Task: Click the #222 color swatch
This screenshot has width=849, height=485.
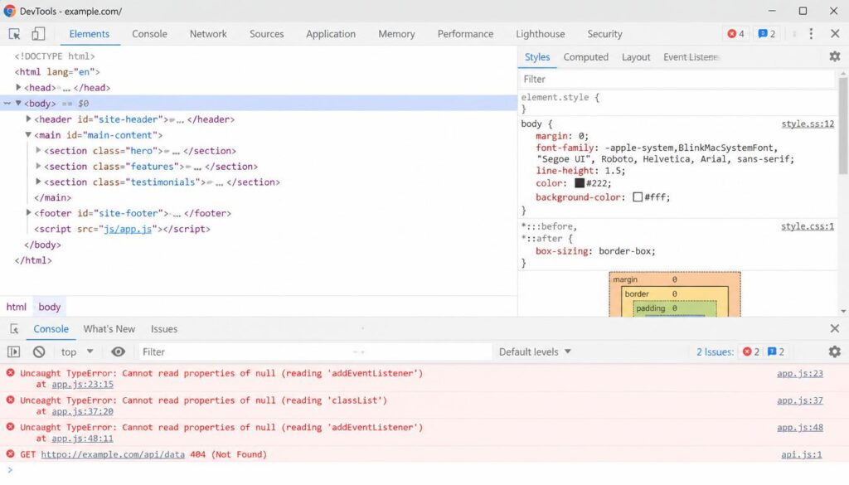Action: click(580, 183)
